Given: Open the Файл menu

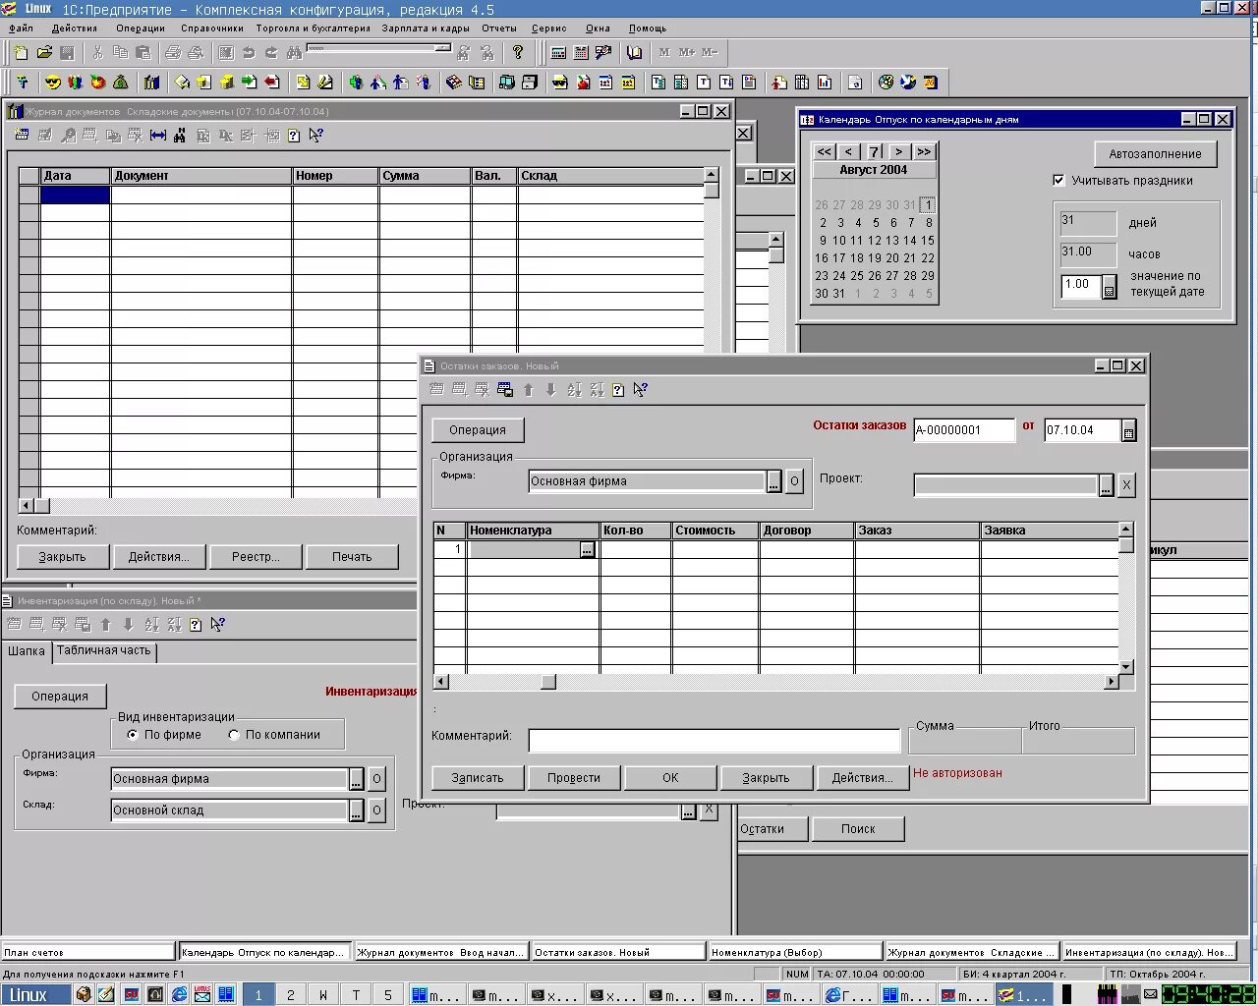Looking at the screenshot, I should pyautogui.click(x=21, y=28).
